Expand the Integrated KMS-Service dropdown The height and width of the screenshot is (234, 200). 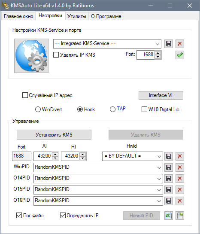107,44
